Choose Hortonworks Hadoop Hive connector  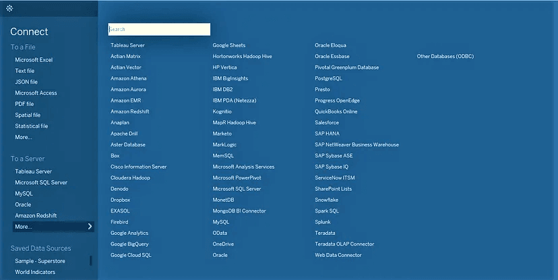[x=243, y=56]
